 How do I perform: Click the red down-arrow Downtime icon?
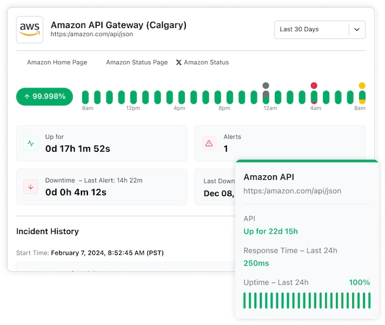[31, 187]
